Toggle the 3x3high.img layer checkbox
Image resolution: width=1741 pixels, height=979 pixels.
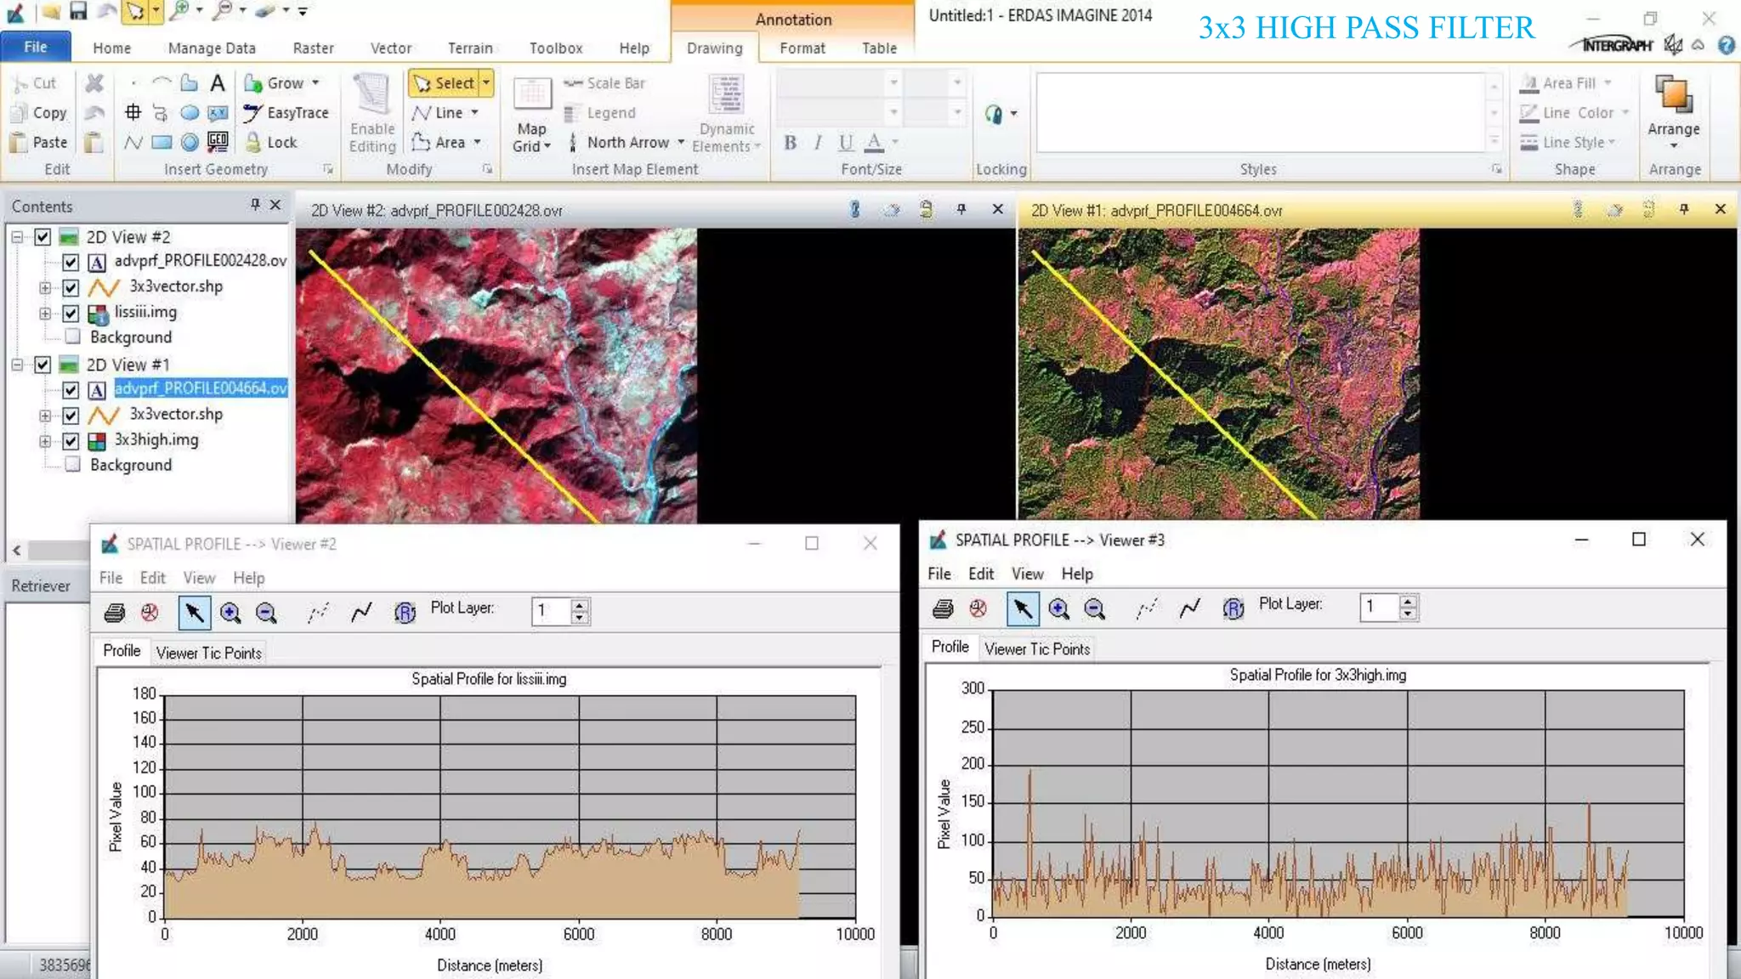click(x=71, y=441)
